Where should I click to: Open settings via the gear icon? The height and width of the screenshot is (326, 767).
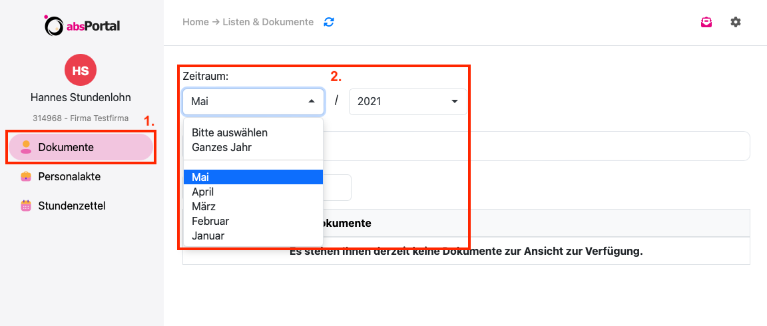(x=736, y=22)
